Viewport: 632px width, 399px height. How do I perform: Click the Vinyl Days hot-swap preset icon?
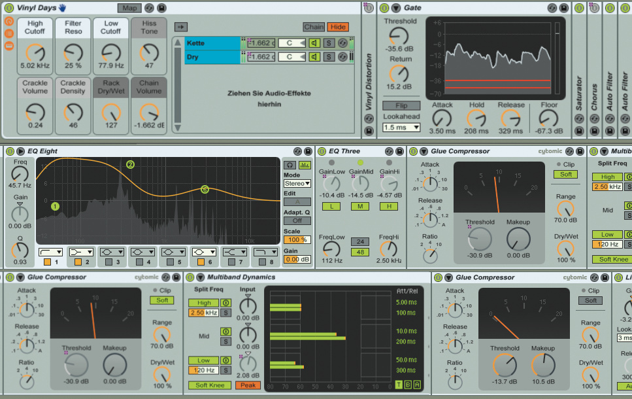[x=149, y=9]
